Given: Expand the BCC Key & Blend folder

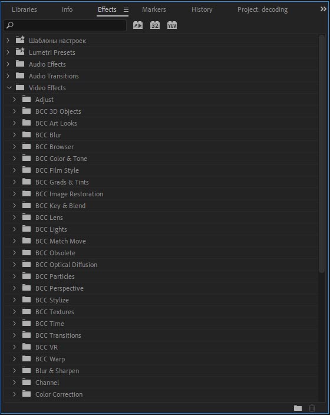Looking at the screenshot, I should click(x=15, y=206).
